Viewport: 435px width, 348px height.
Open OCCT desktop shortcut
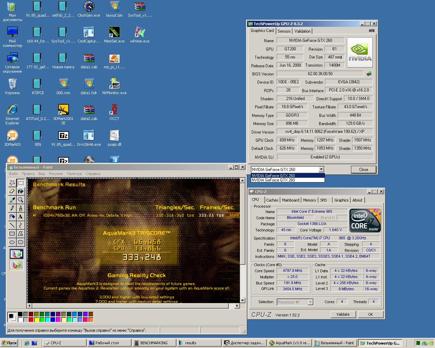click(114, 112)
